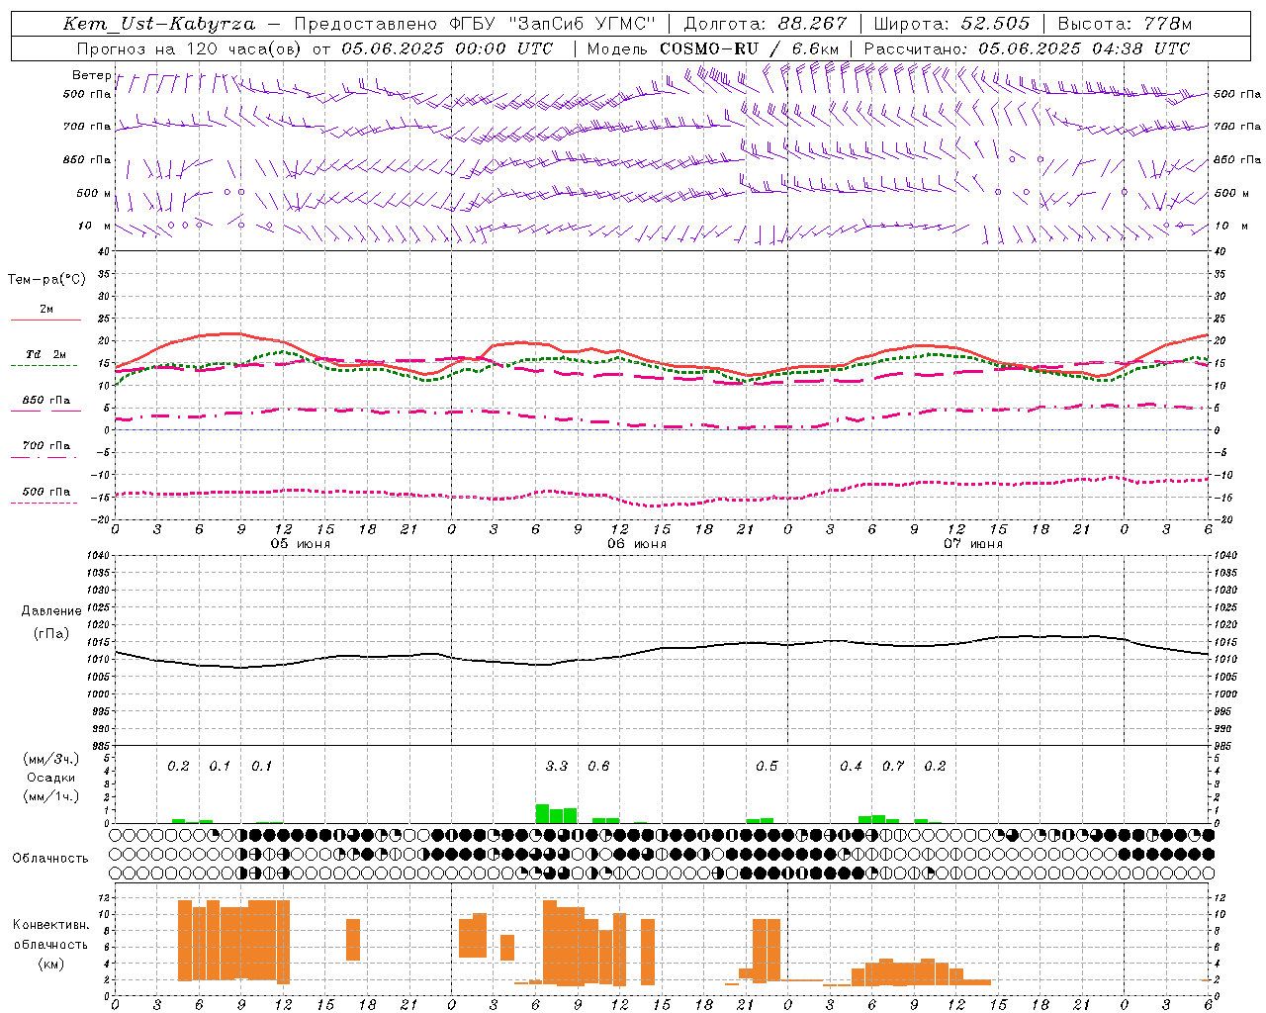Viewport: 1266px width, 1013px height.
Task: Click the 07 июня date label
Action: [973, 543]
